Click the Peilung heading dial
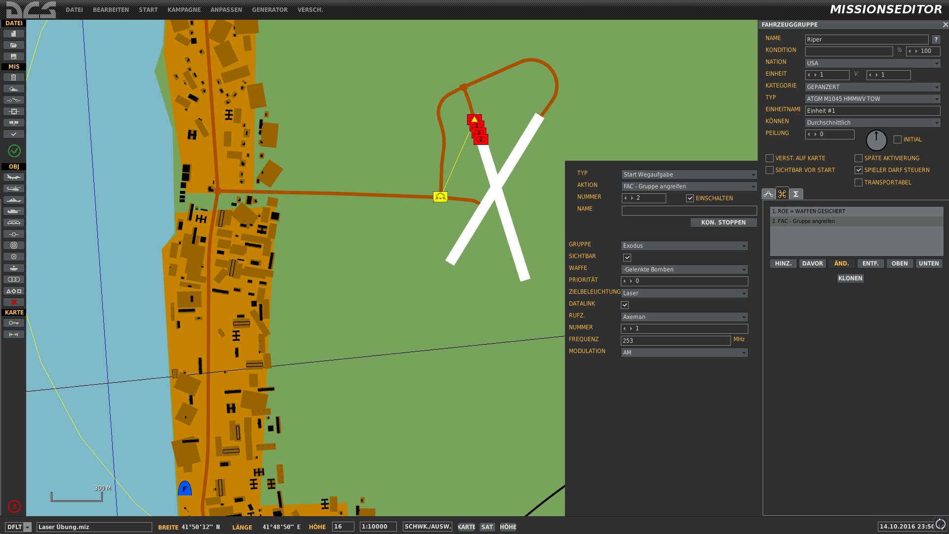Image resolution: width=949 pixels, height=534 pixels. pos(876,140)
